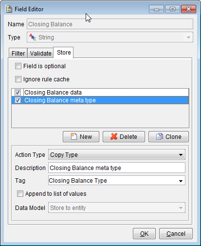
Task: Expand the Tag combo box arrow
Action: 181,181
